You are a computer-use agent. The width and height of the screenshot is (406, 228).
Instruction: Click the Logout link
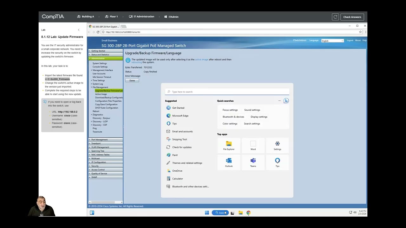click(350, 41)
